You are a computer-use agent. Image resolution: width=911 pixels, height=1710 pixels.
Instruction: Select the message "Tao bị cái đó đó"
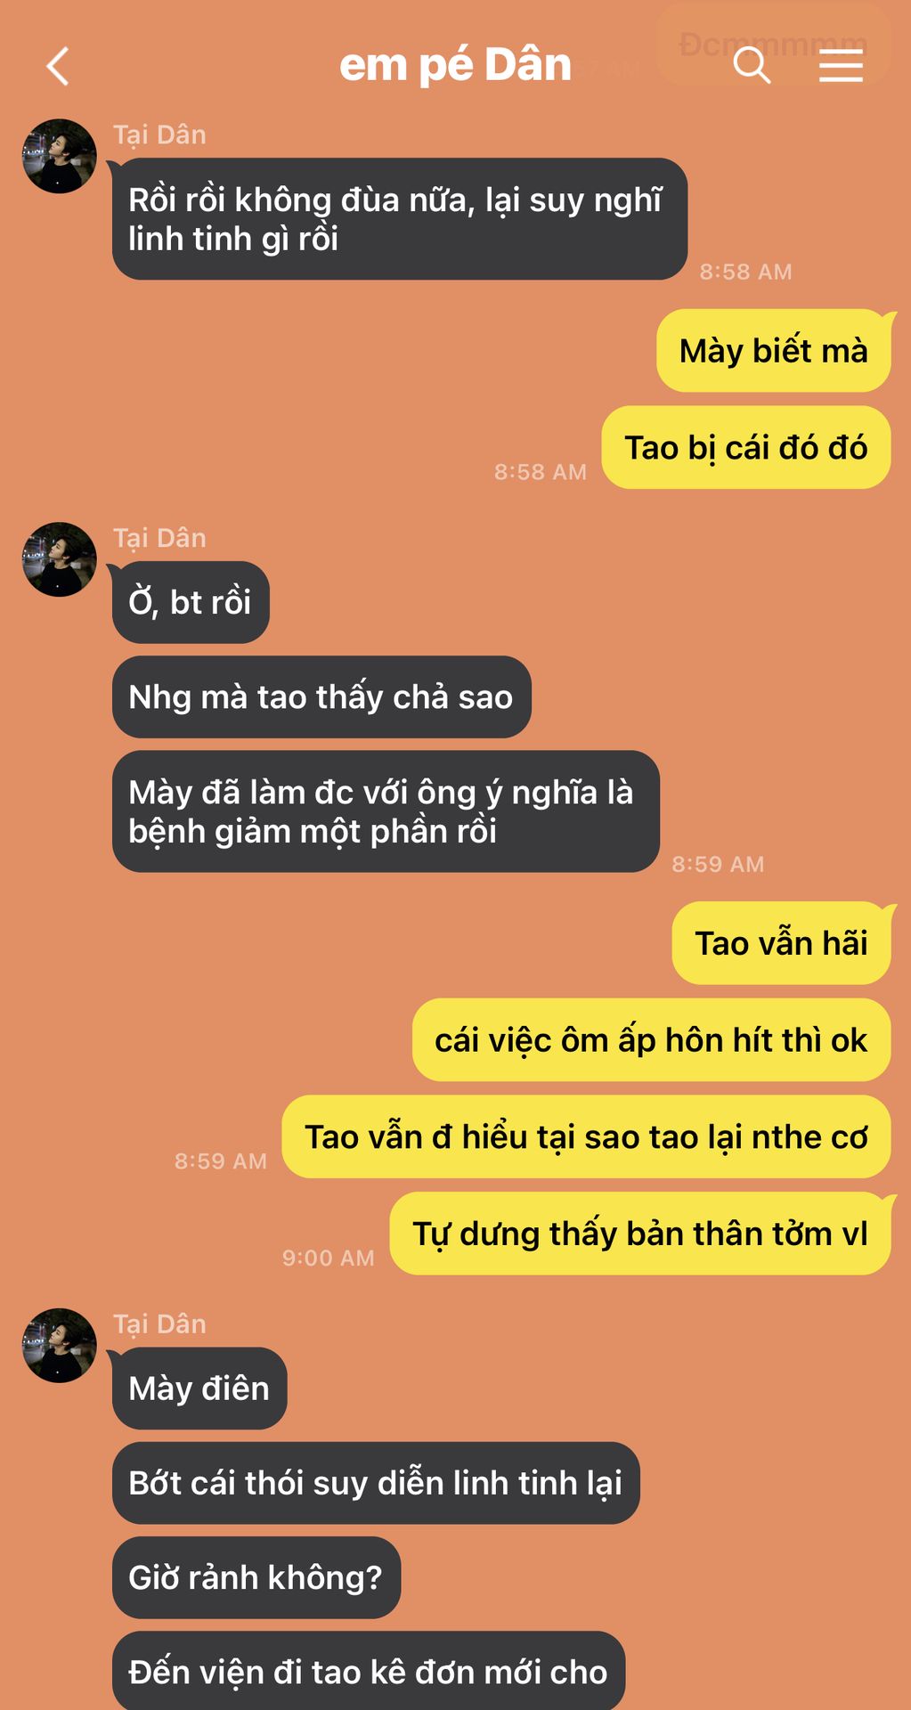click(x=746, y=447)
